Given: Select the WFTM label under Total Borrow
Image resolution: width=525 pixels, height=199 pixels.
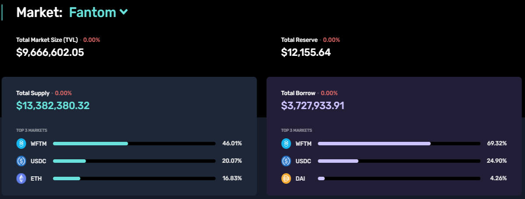Looking at the screenshot, I should [303, 144].
